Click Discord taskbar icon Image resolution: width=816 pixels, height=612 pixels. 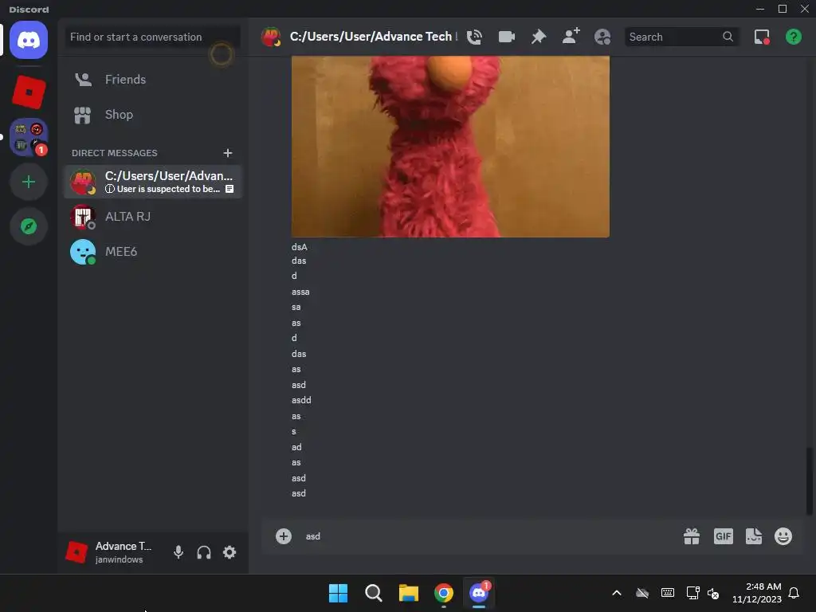pos(479,593)
